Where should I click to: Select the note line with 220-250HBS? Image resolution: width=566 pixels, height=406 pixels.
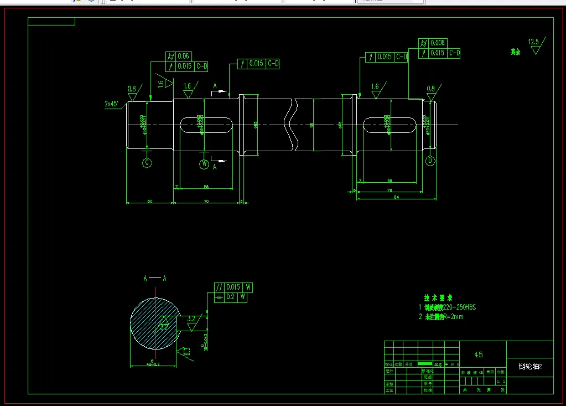(447, 307)
